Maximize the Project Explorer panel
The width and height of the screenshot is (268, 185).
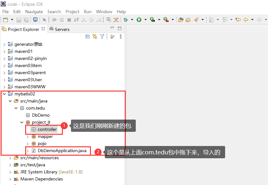pos(120,28)
